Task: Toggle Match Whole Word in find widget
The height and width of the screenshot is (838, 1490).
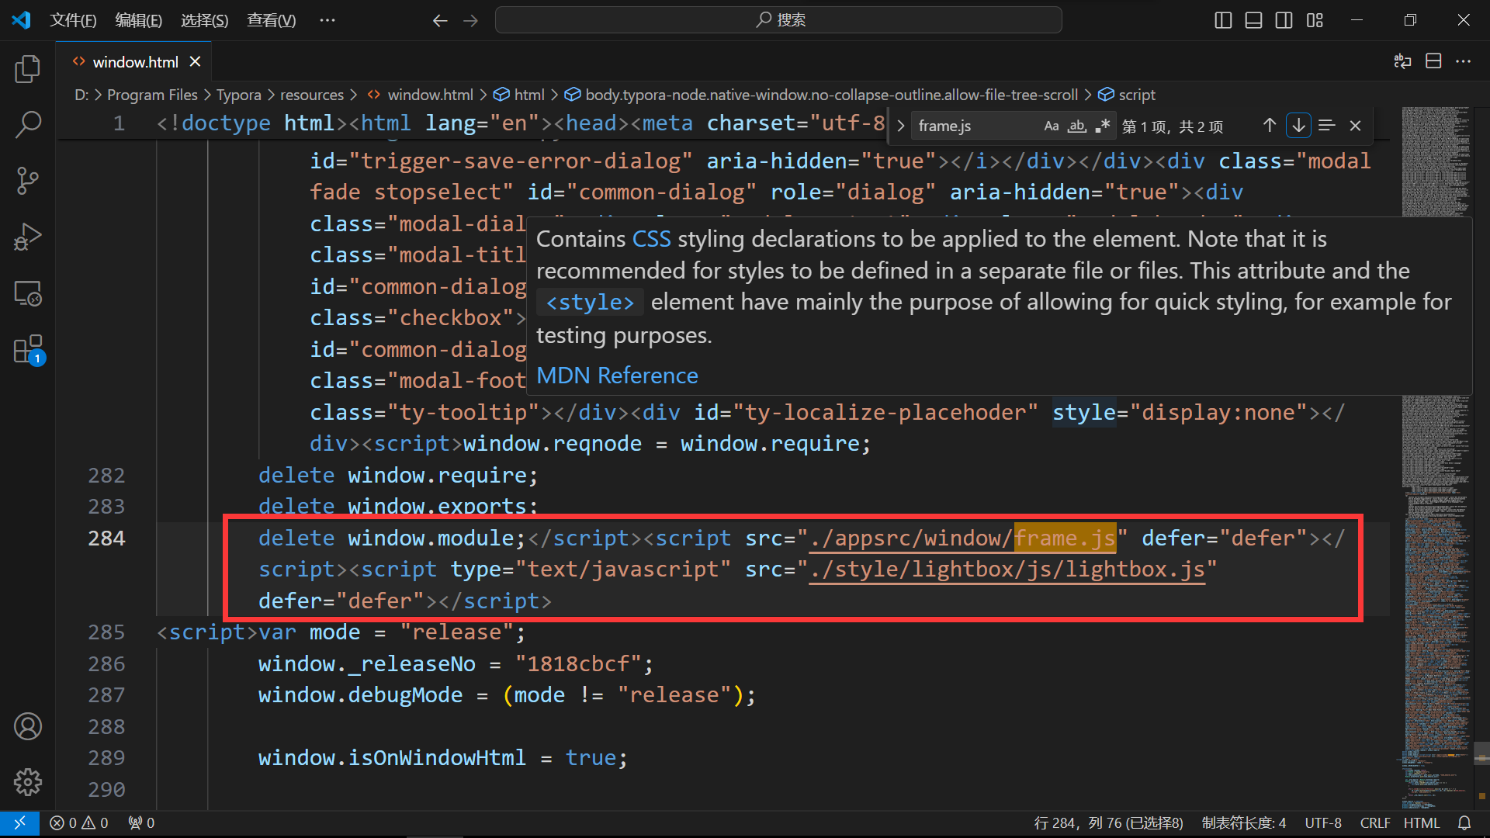Action: point(1077,126)
